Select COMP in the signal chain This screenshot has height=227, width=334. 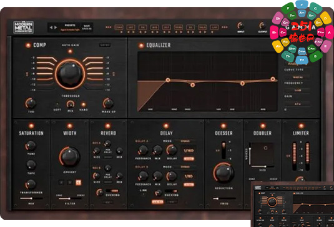119,27
